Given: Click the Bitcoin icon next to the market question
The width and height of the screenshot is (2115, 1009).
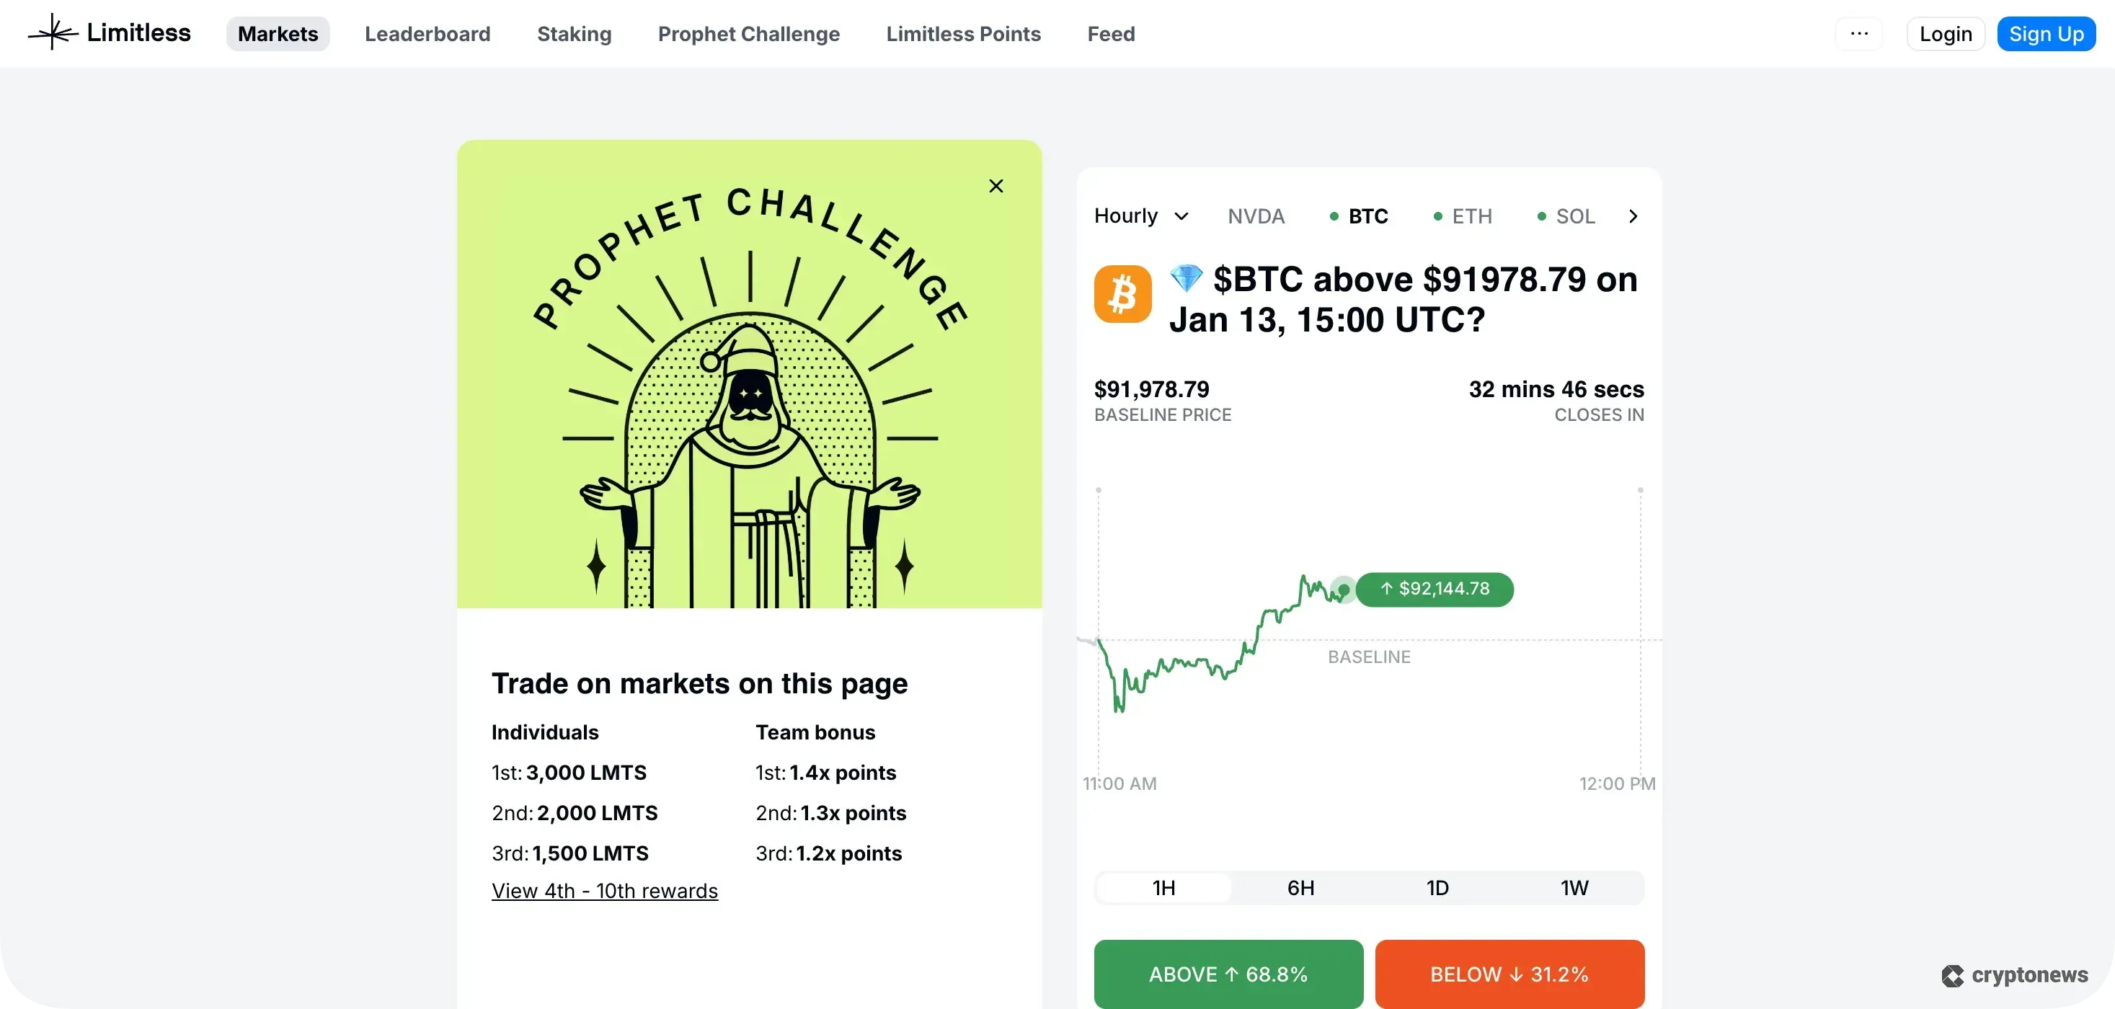Looking at the screenshot, I should 1122,294.
